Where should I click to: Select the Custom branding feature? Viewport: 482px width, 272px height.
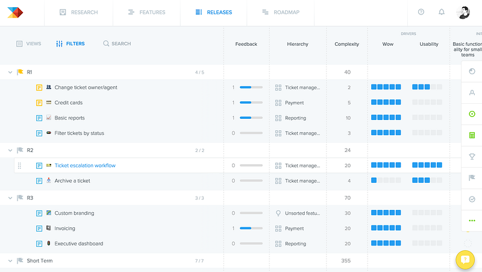point(74,213)
